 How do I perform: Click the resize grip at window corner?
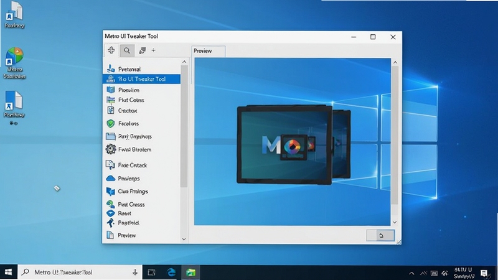coord(399,242)
